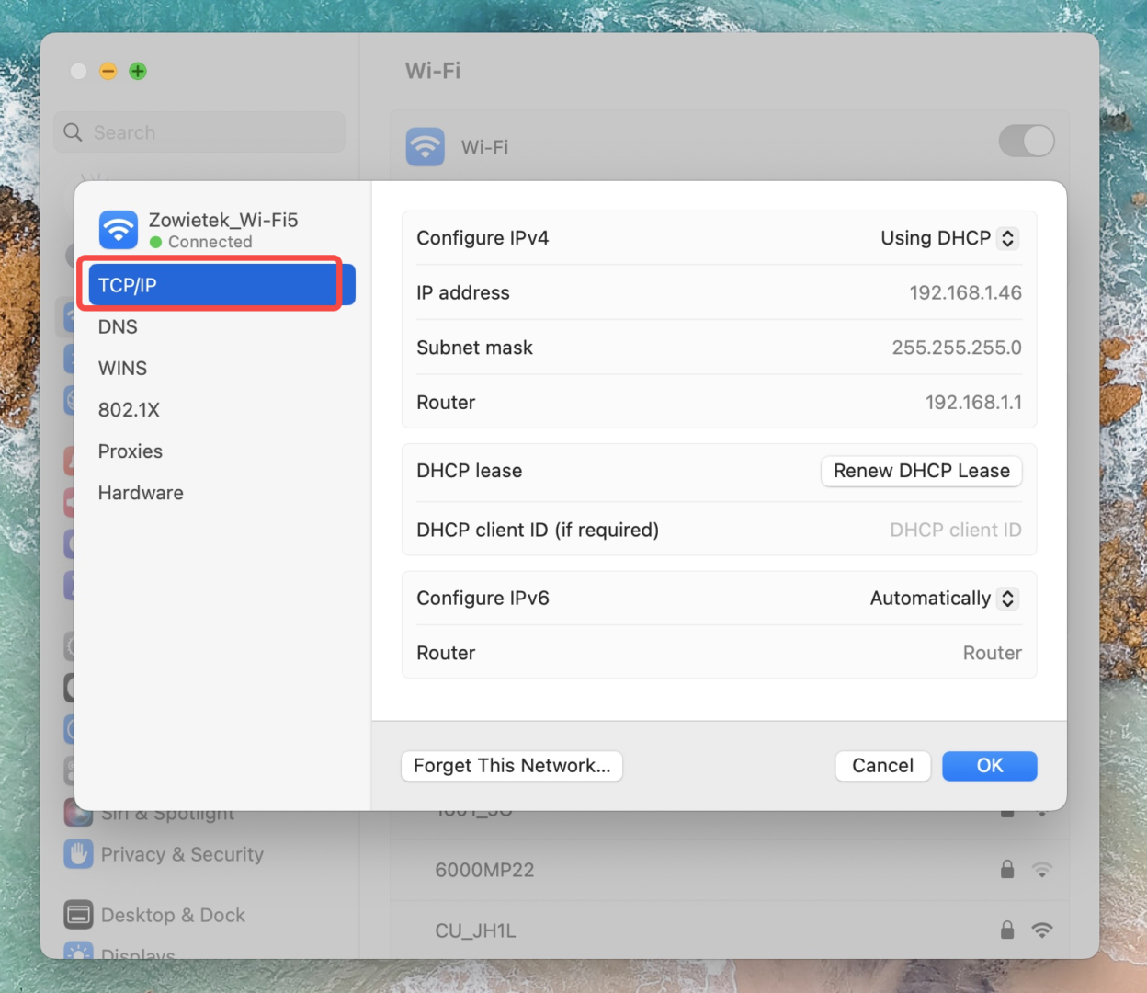Image resolution: width=1147 pixels, height=993 pixels.
Task: Open the Configure IPv4 dropdown
Action: pyautogui.click(x=949, y=238)
